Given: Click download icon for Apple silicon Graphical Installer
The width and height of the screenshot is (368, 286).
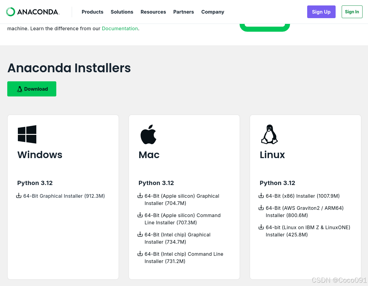Looking at the screenshot, I should (x=140, y=196).
